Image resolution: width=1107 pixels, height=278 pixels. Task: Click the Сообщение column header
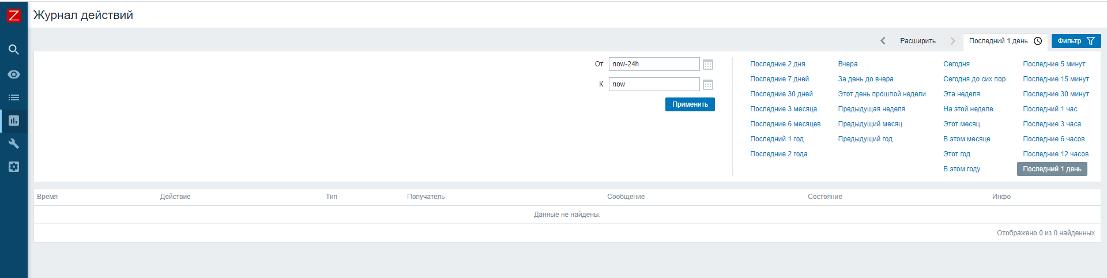pyautogui.click(x=626, y=197)
